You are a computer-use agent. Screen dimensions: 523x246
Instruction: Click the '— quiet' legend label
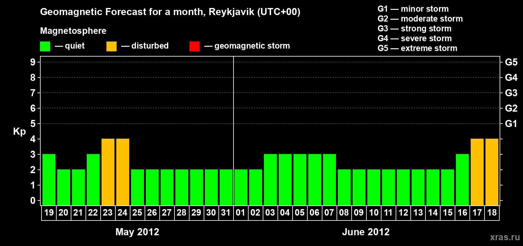coord(70,46)
